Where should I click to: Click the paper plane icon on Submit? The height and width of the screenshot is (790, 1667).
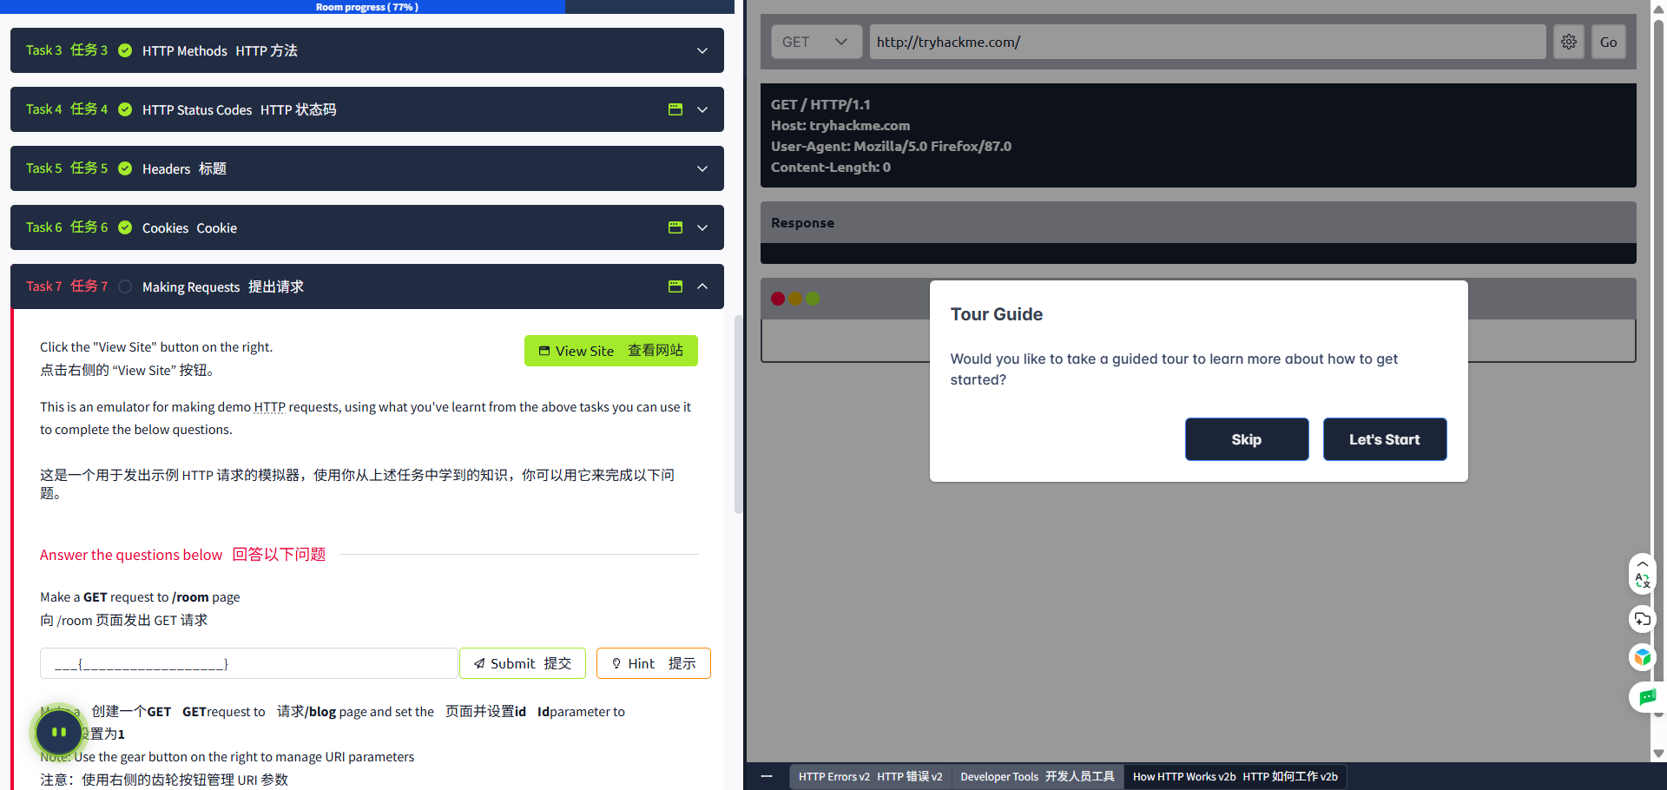tap(479, 664)
